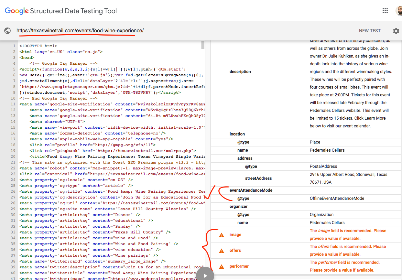Click the location property label
402x280 pixels.
(237, 134)
